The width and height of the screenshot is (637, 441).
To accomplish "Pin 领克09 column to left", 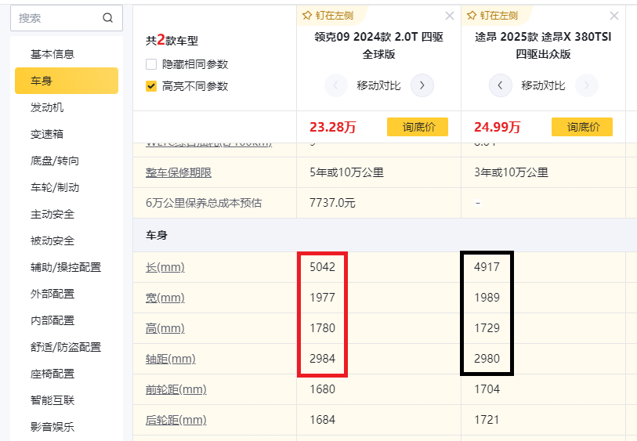I will [328, 16].
